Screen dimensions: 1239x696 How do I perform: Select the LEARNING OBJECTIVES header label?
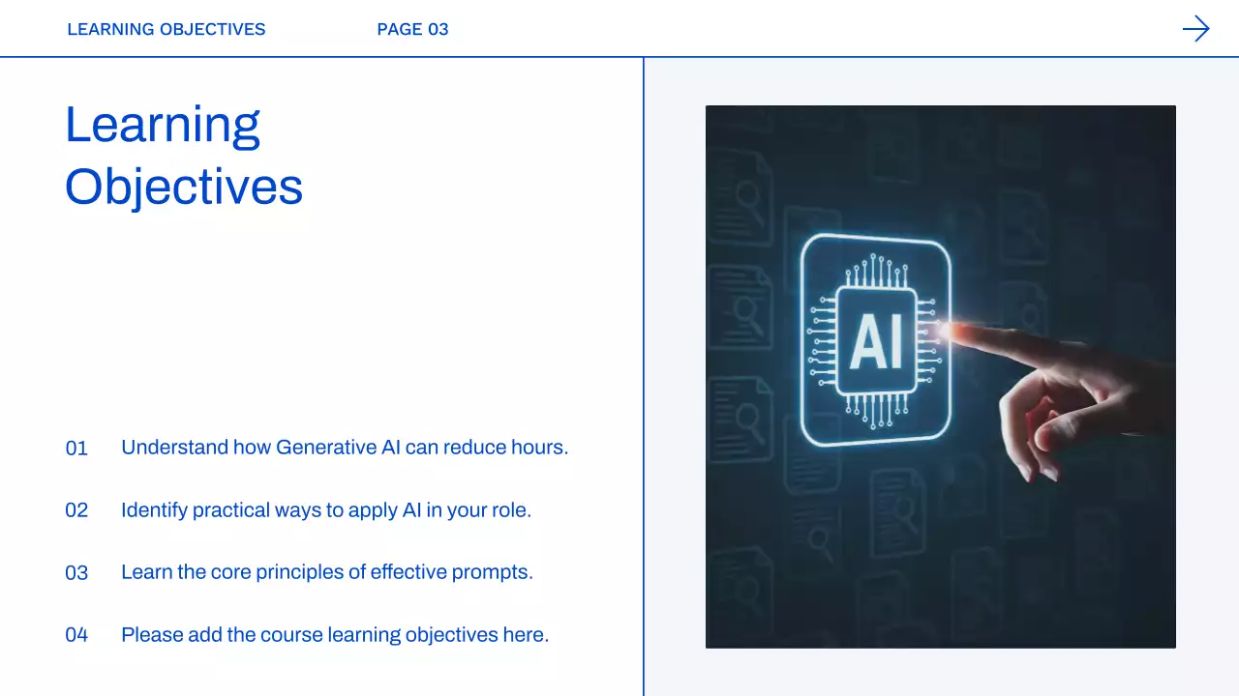[166, 29]
